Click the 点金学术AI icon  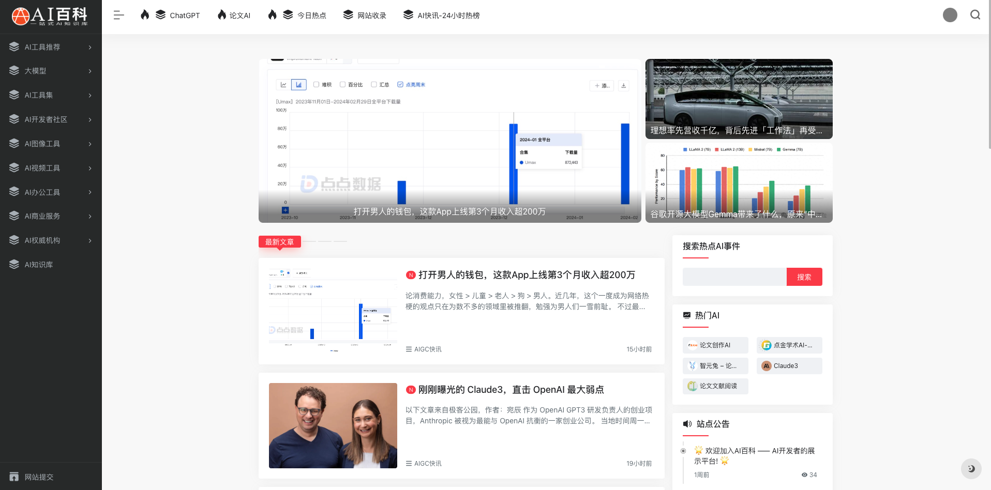[x=767, y=345]
